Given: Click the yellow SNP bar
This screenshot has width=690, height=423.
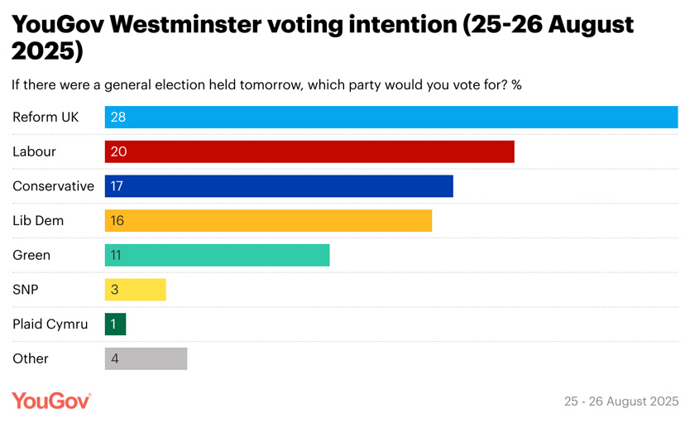Looking at the screenshot, I should pyautogui.click(x=135, y=290).
